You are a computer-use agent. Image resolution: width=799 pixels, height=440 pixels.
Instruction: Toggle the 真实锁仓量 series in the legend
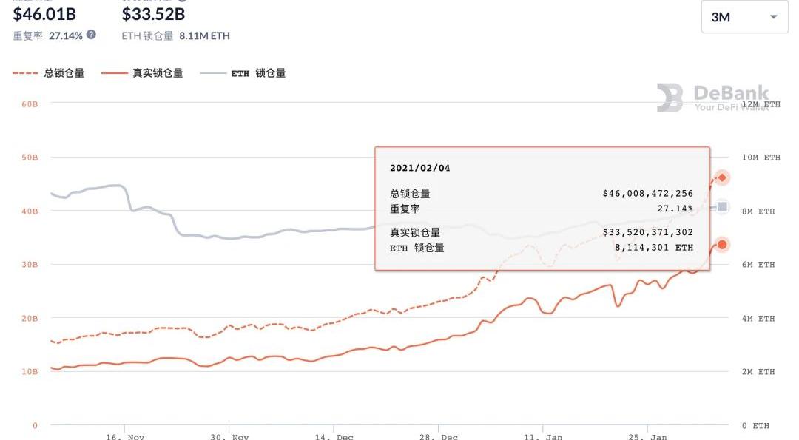point(158,73)
